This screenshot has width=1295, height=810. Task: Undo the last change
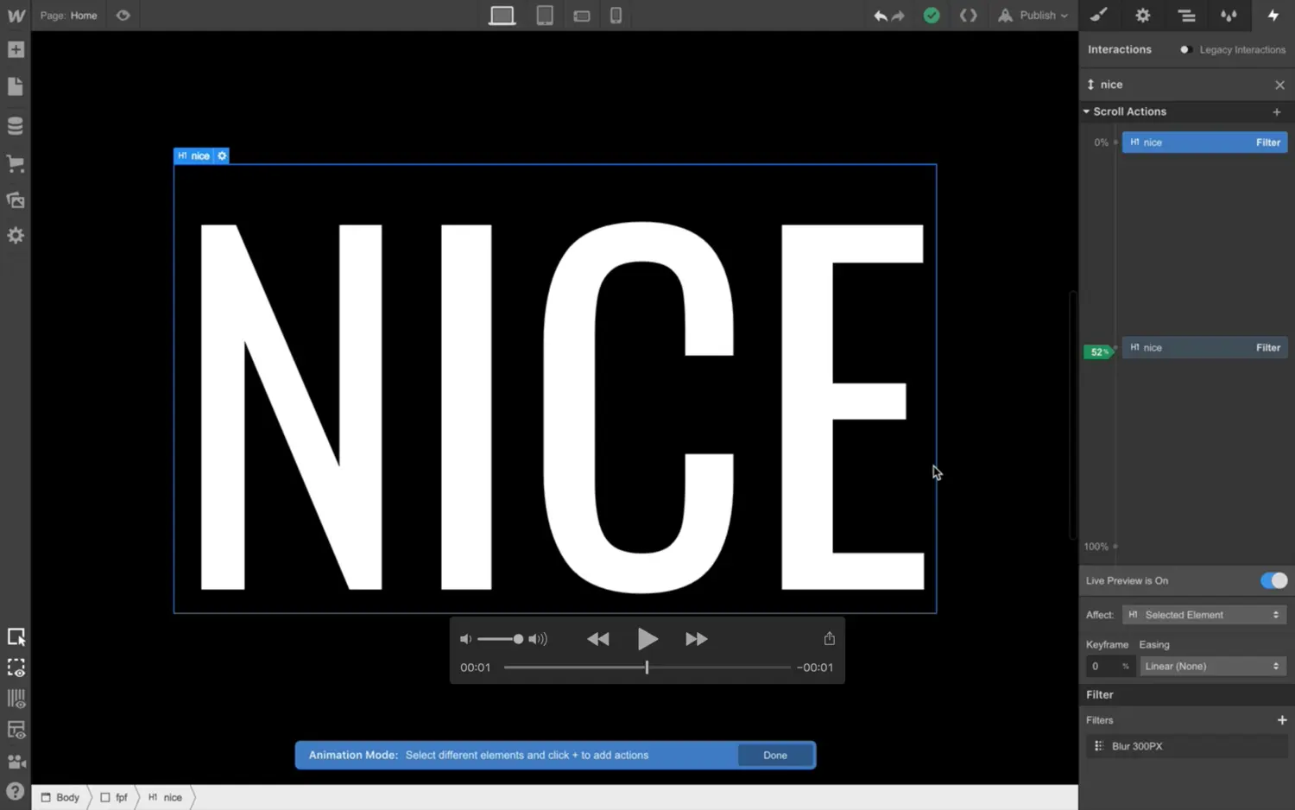coord(880,16)
